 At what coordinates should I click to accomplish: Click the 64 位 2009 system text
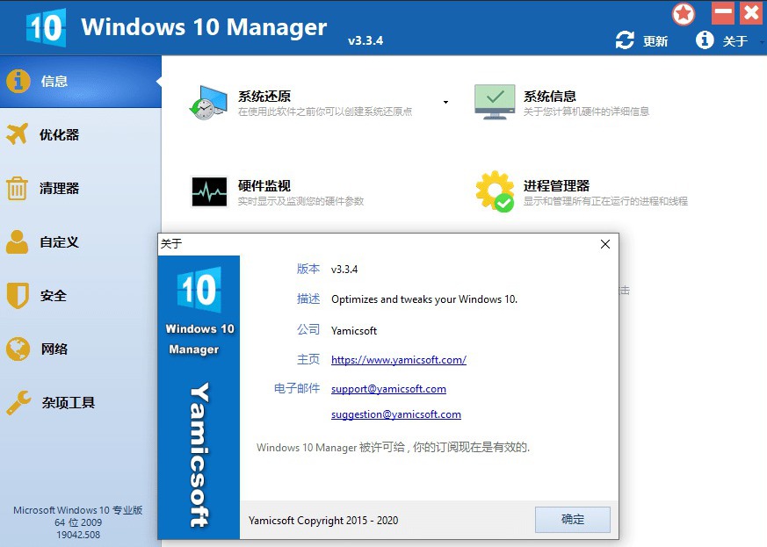[x=78, y=522]
